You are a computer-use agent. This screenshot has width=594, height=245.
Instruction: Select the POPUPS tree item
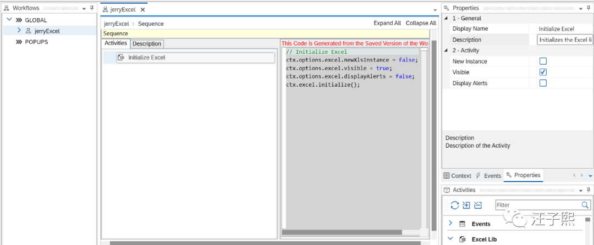[x=36, y=42]
